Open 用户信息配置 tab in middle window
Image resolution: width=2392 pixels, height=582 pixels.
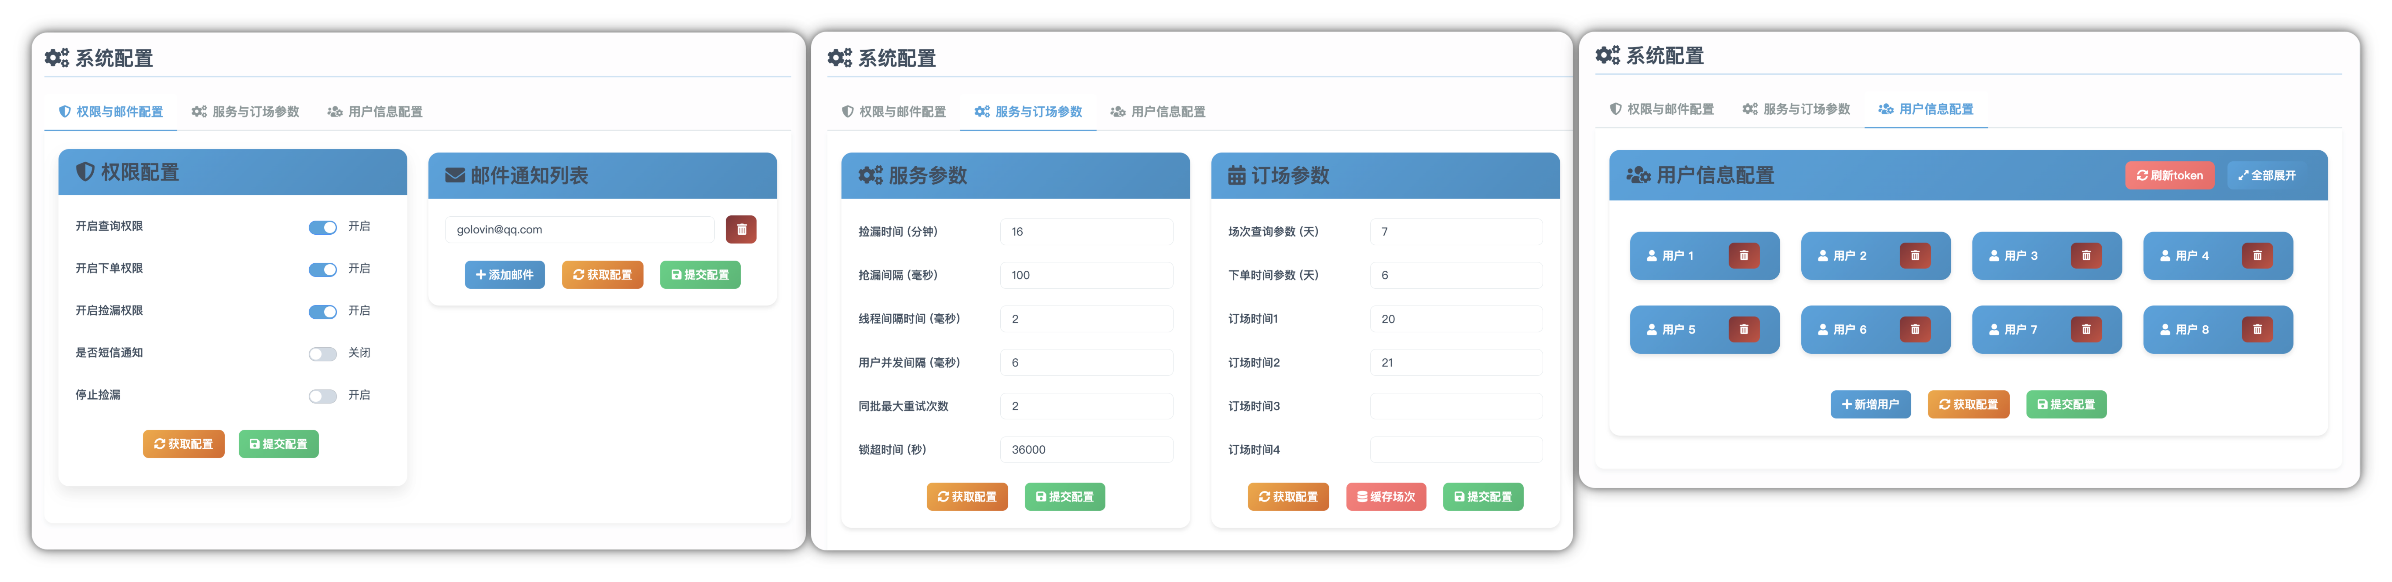pos(1158,111)
